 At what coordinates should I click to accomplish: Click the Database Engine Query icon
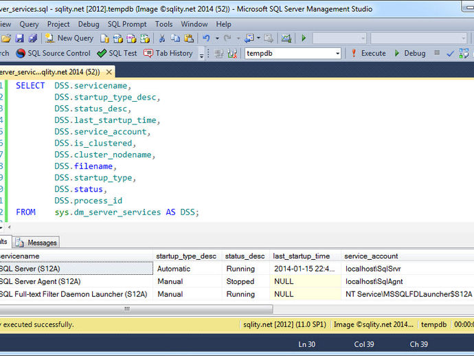(x=104, y=38)
